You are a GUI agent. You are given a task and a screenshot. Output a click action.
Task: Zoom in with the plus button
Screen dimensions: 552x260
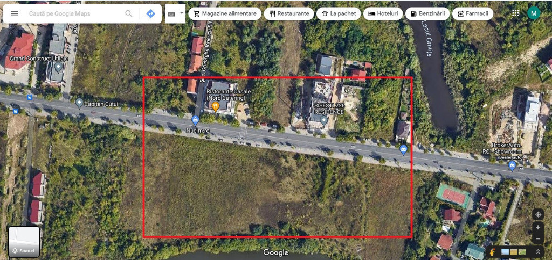tap(538, 227)
